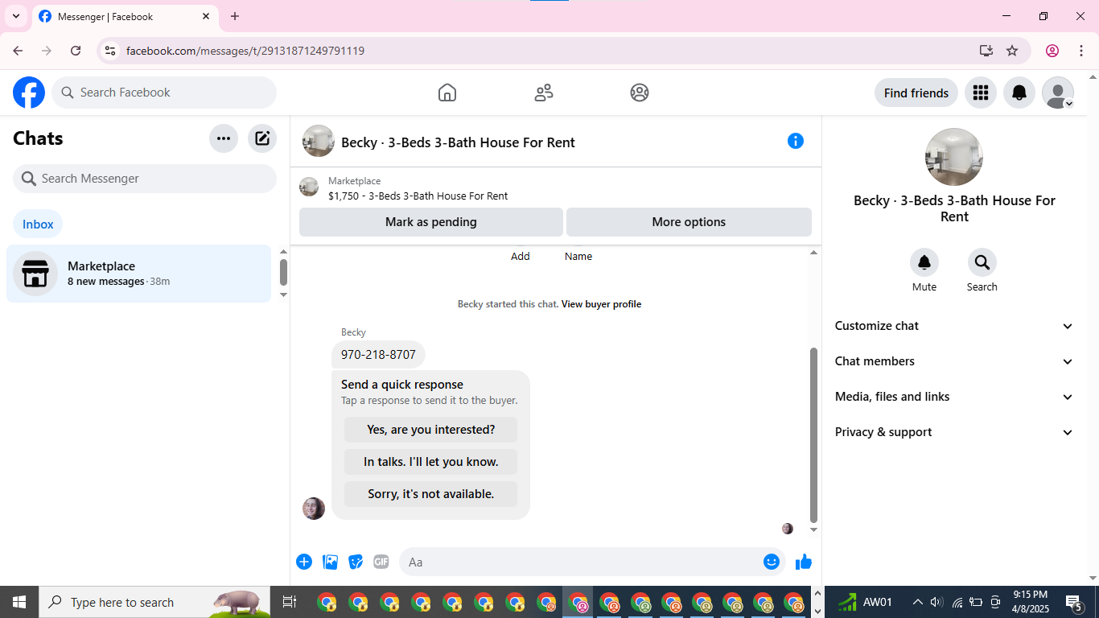Image resolution: width=1099 pixels, height=618 pixels.
Task: Click the large listing photo in side panel
Action: click(954, 157)
